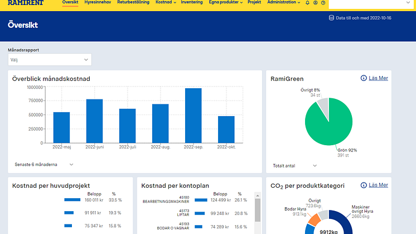This screenshot has width=416, height=234.
Task: Click the 45193 BODAR O VAGNAR label
Action: (x=173, y=226)
